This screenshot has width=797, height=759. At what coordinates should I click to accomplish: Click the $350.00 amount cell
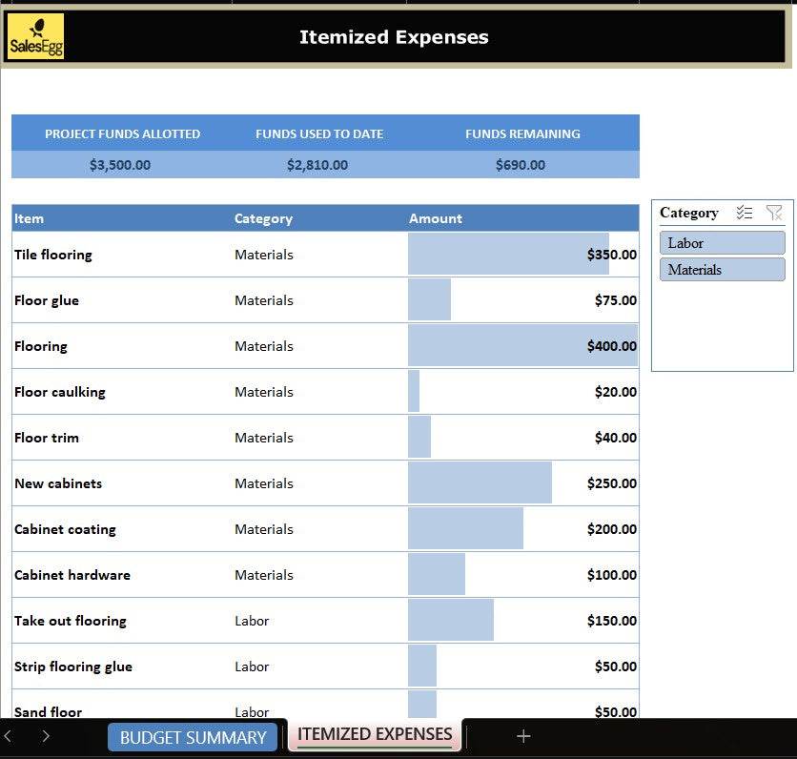pyautogui.click(x=523, y=255)
